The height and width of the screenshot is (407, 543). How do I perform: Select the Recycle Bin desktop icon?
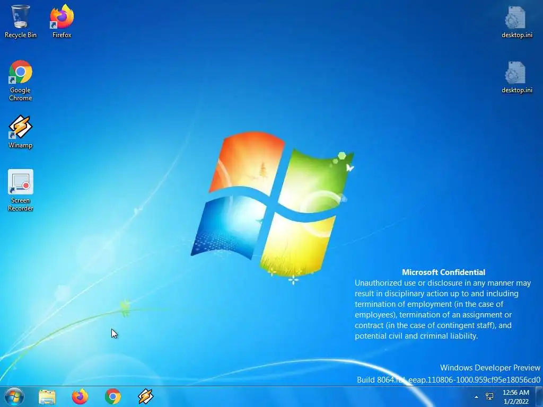pyautogui.click(x=21, y=21)
